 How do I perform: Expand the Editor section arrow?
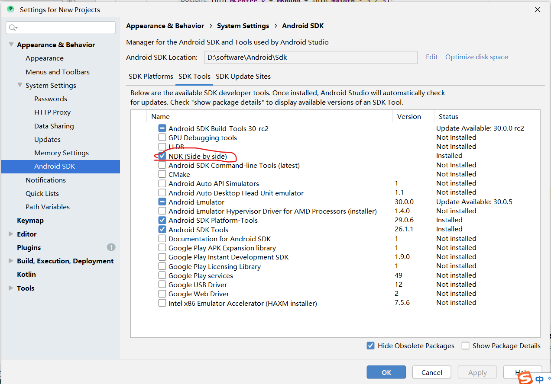[11, 234]
